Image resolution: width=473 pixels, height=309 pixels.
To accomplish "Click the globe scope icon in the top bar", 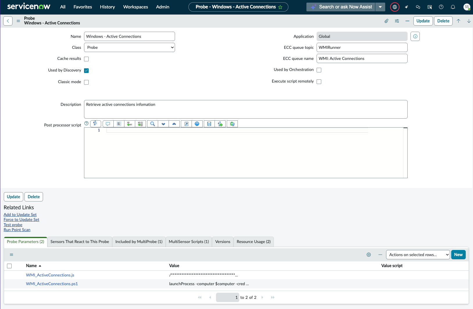I will click(x=395, y=7).
